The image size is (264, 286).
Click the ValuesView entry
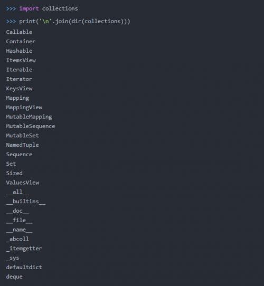coord(23,183)
